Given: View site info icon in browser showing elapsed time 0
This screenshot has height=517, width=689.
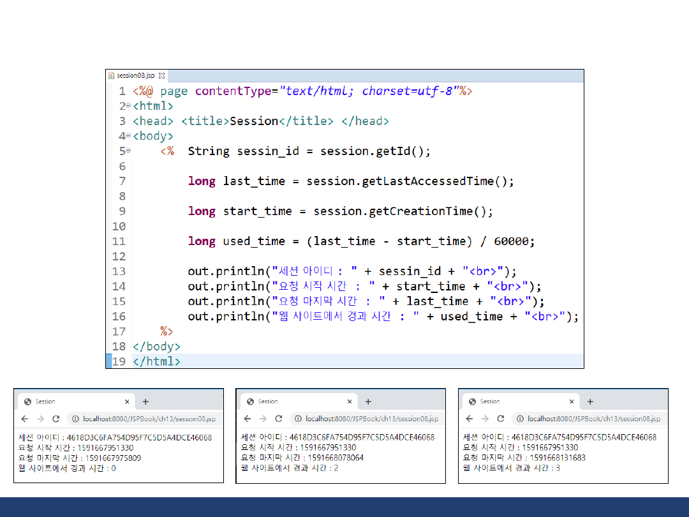Looking at the screenshot, I should click(75, 419).
